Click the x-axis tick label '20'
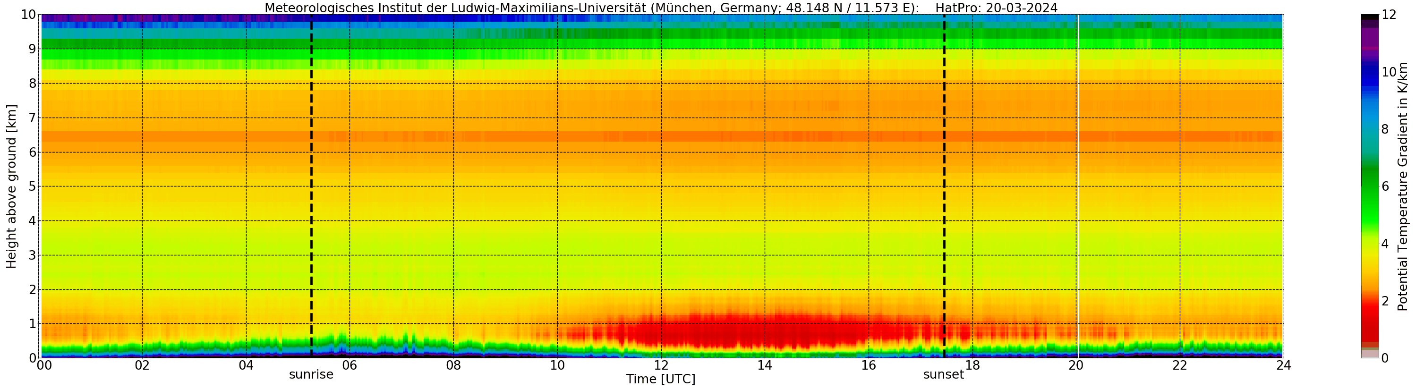This screenshot has height=389, width=1424. pyautogui.click(x=1076, y=365)
